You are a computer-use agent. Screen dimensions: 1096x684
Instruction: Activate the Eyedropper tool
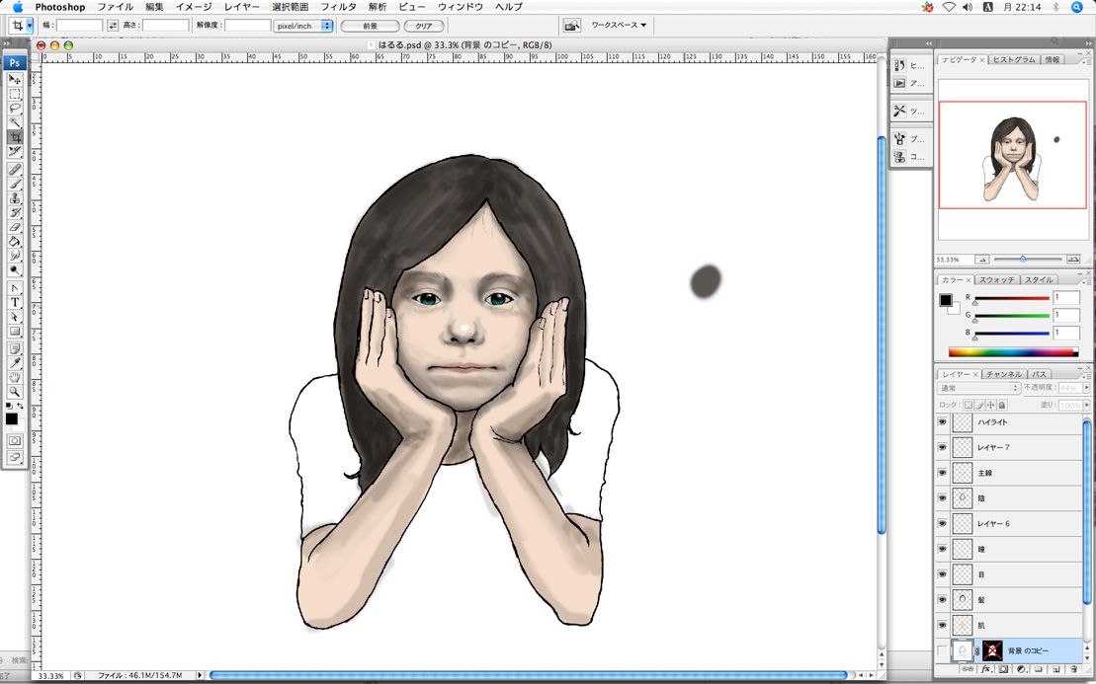tap(15, 362)
